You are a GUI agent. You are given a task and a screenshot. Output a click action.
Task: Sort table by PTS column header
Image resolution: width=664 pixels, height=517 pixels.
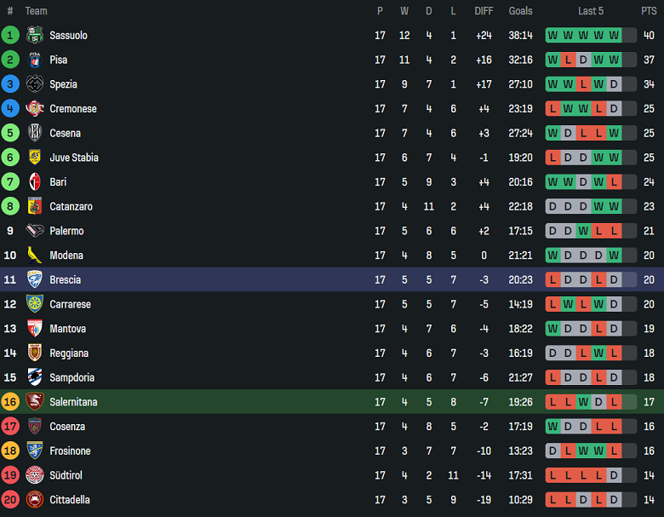coord(649,11)
